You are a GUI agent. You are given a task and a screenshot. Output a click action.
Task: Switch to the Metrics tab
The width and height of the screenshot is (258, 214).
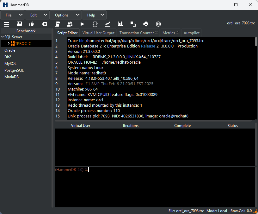(170, 33)
